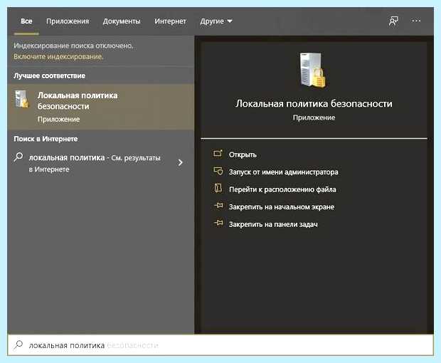
Task: Click the search input field
Action: (220, 345)
